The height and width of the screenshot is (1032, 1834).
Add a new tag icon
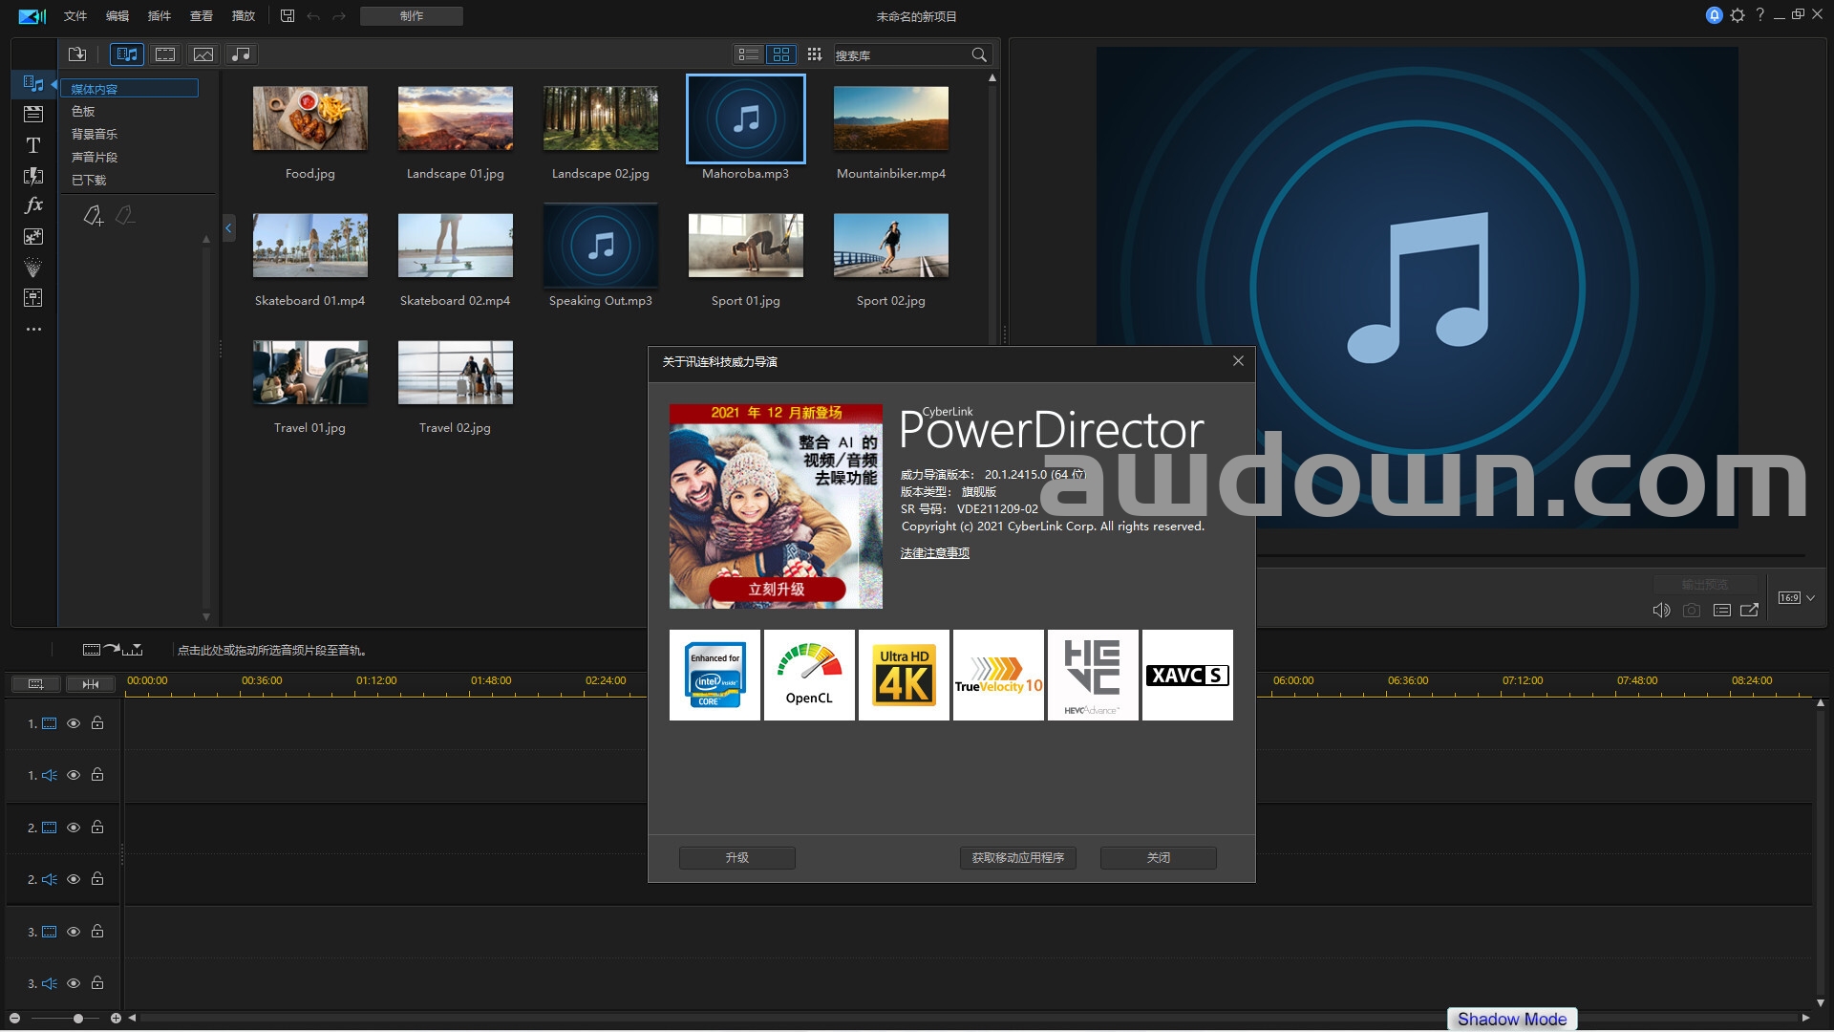coord(93,217)
